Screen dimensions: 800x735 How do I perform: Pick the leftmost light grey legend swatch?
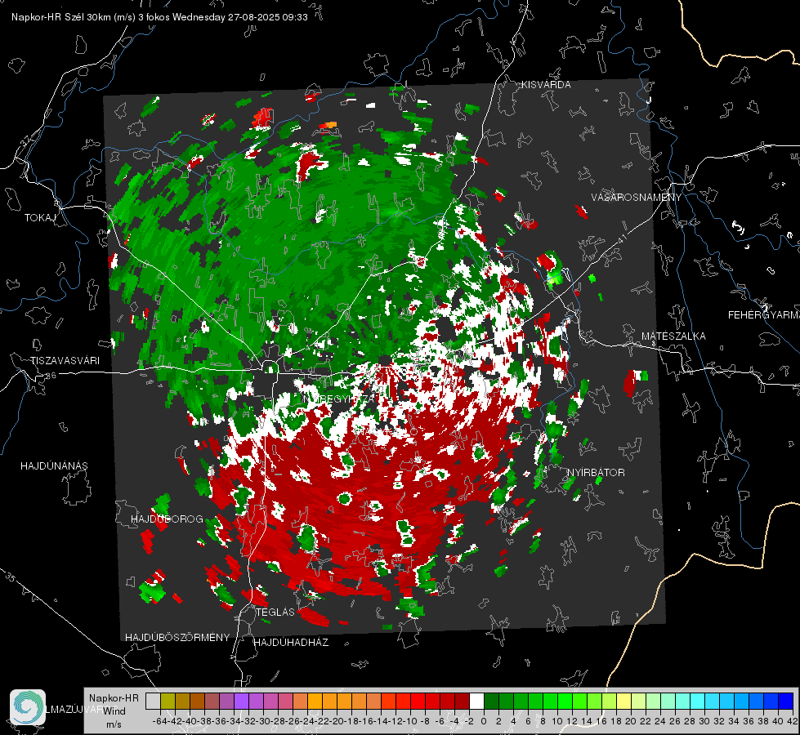(x=153, y=701)
